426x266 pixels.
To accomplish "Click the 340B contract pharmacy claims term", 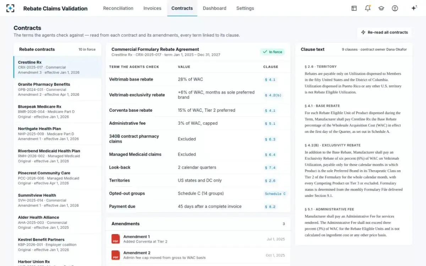I will (134, 139).
